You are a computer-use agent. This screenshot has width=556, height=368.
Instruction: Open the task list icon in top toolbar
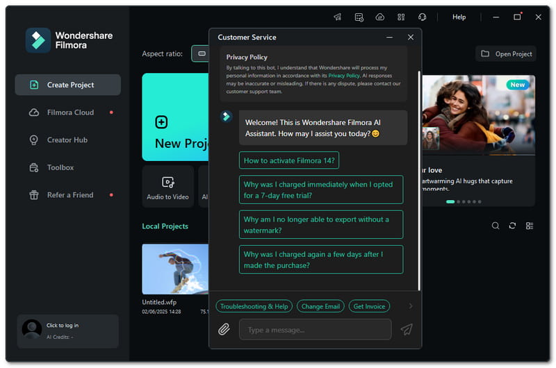359,17
